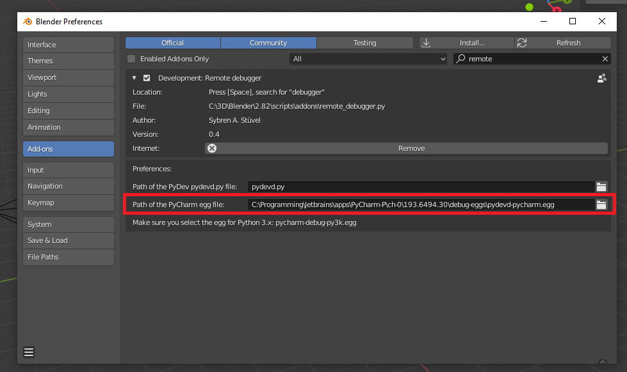The width and height of the screenshot is (627, 372).
Task: Open file browser for pydevd.py path
Action: pos(601,187)
